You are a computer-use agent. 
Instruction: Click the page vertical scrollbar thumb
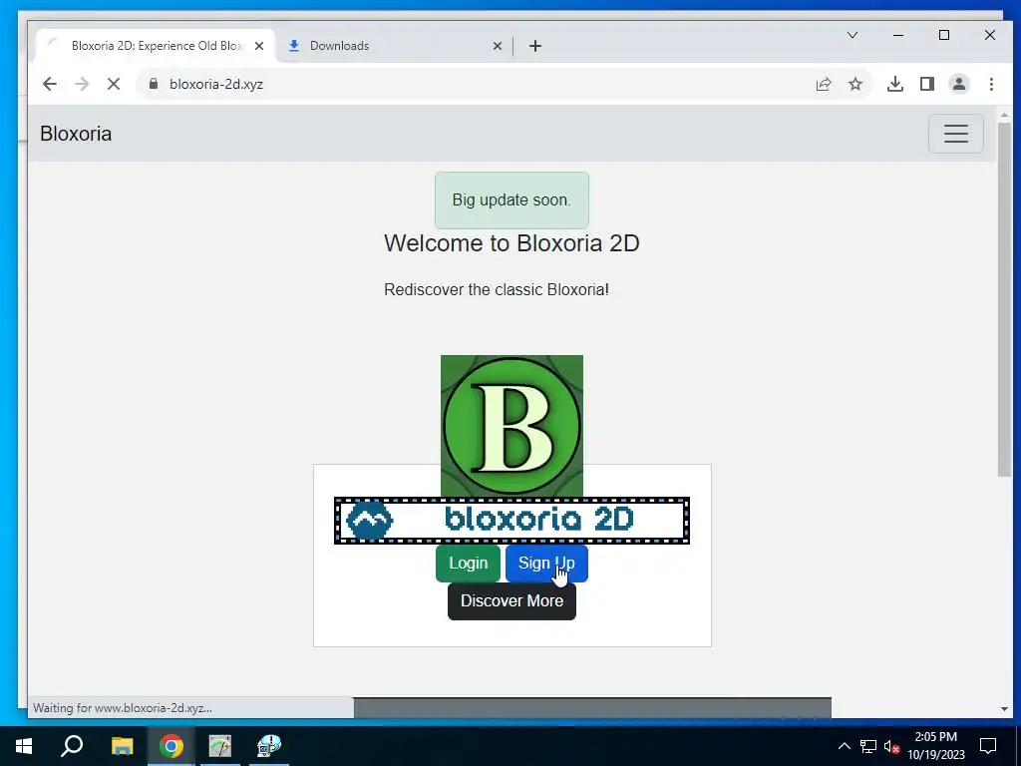point(1004,299)
